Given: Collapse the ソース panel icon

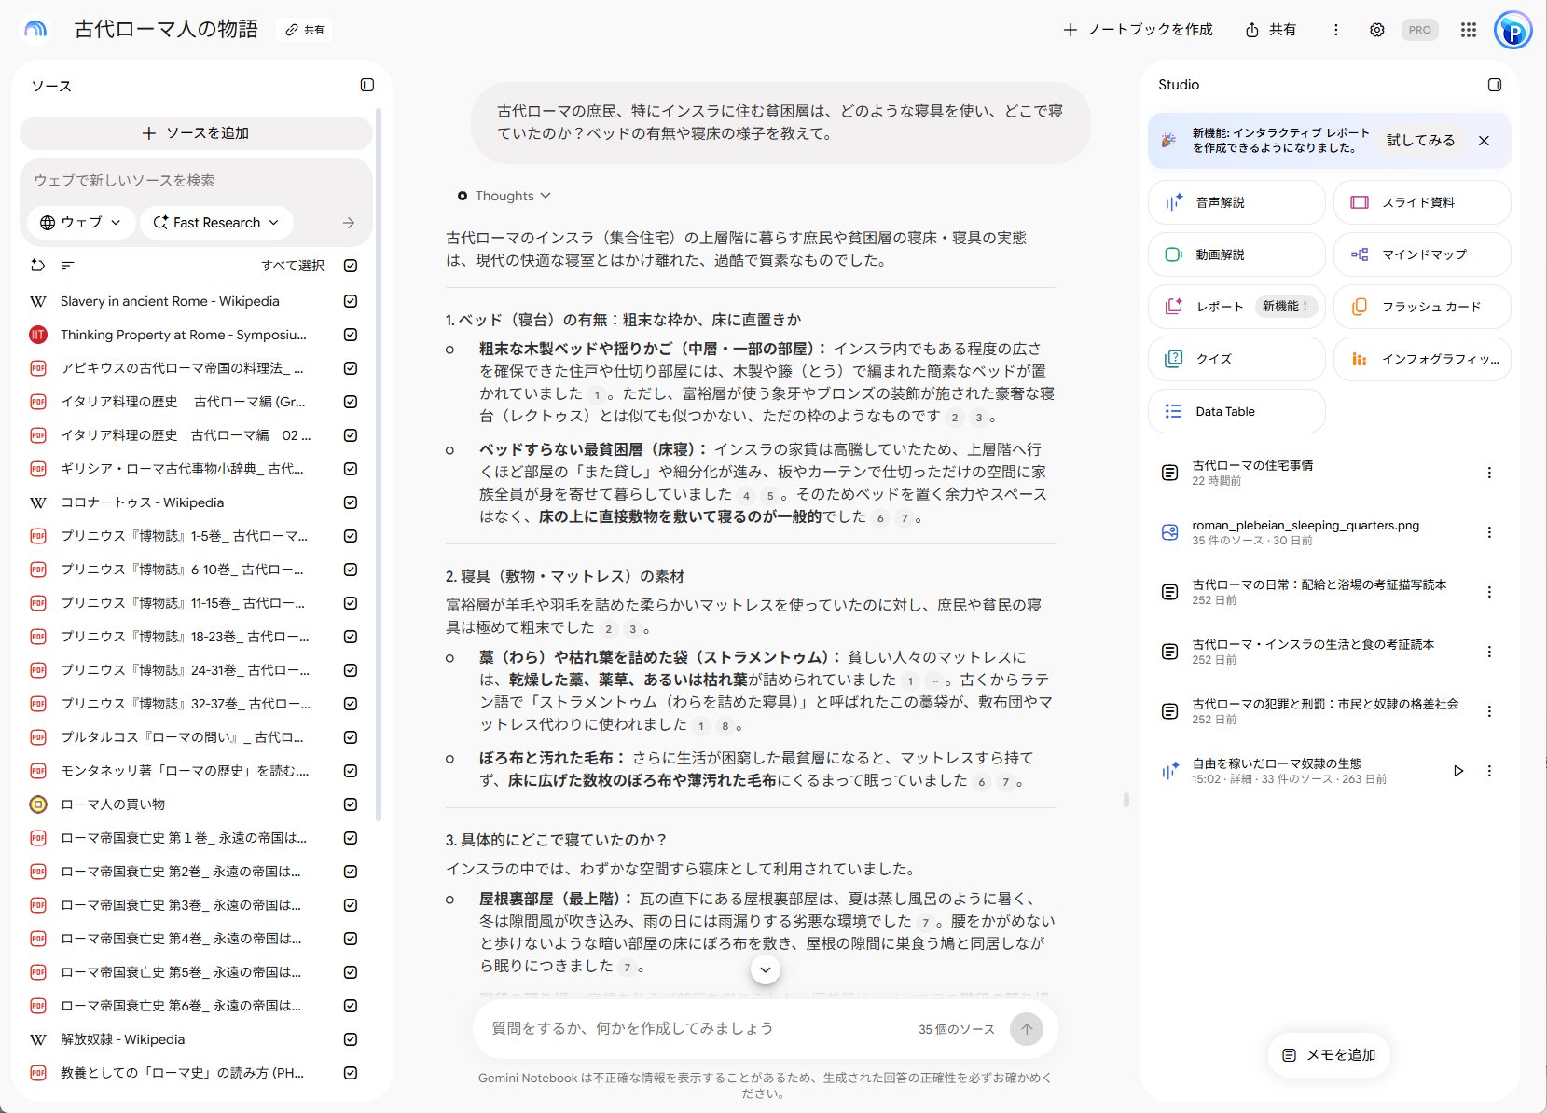Looking at the screenshot, I should tap(367, 85).
